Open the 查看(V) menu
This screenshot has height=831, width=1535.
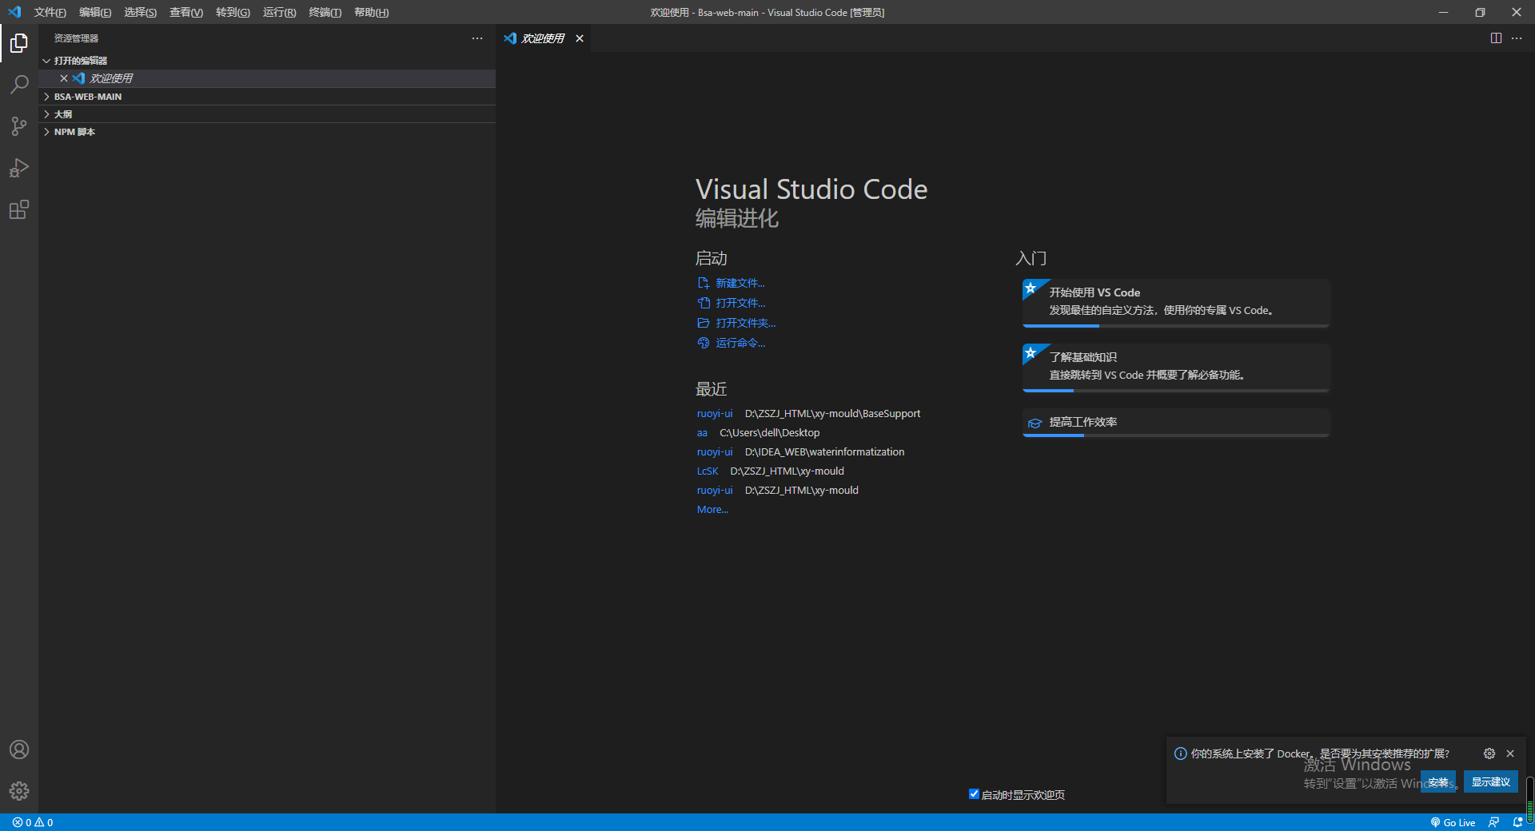(x=186, y=12)
